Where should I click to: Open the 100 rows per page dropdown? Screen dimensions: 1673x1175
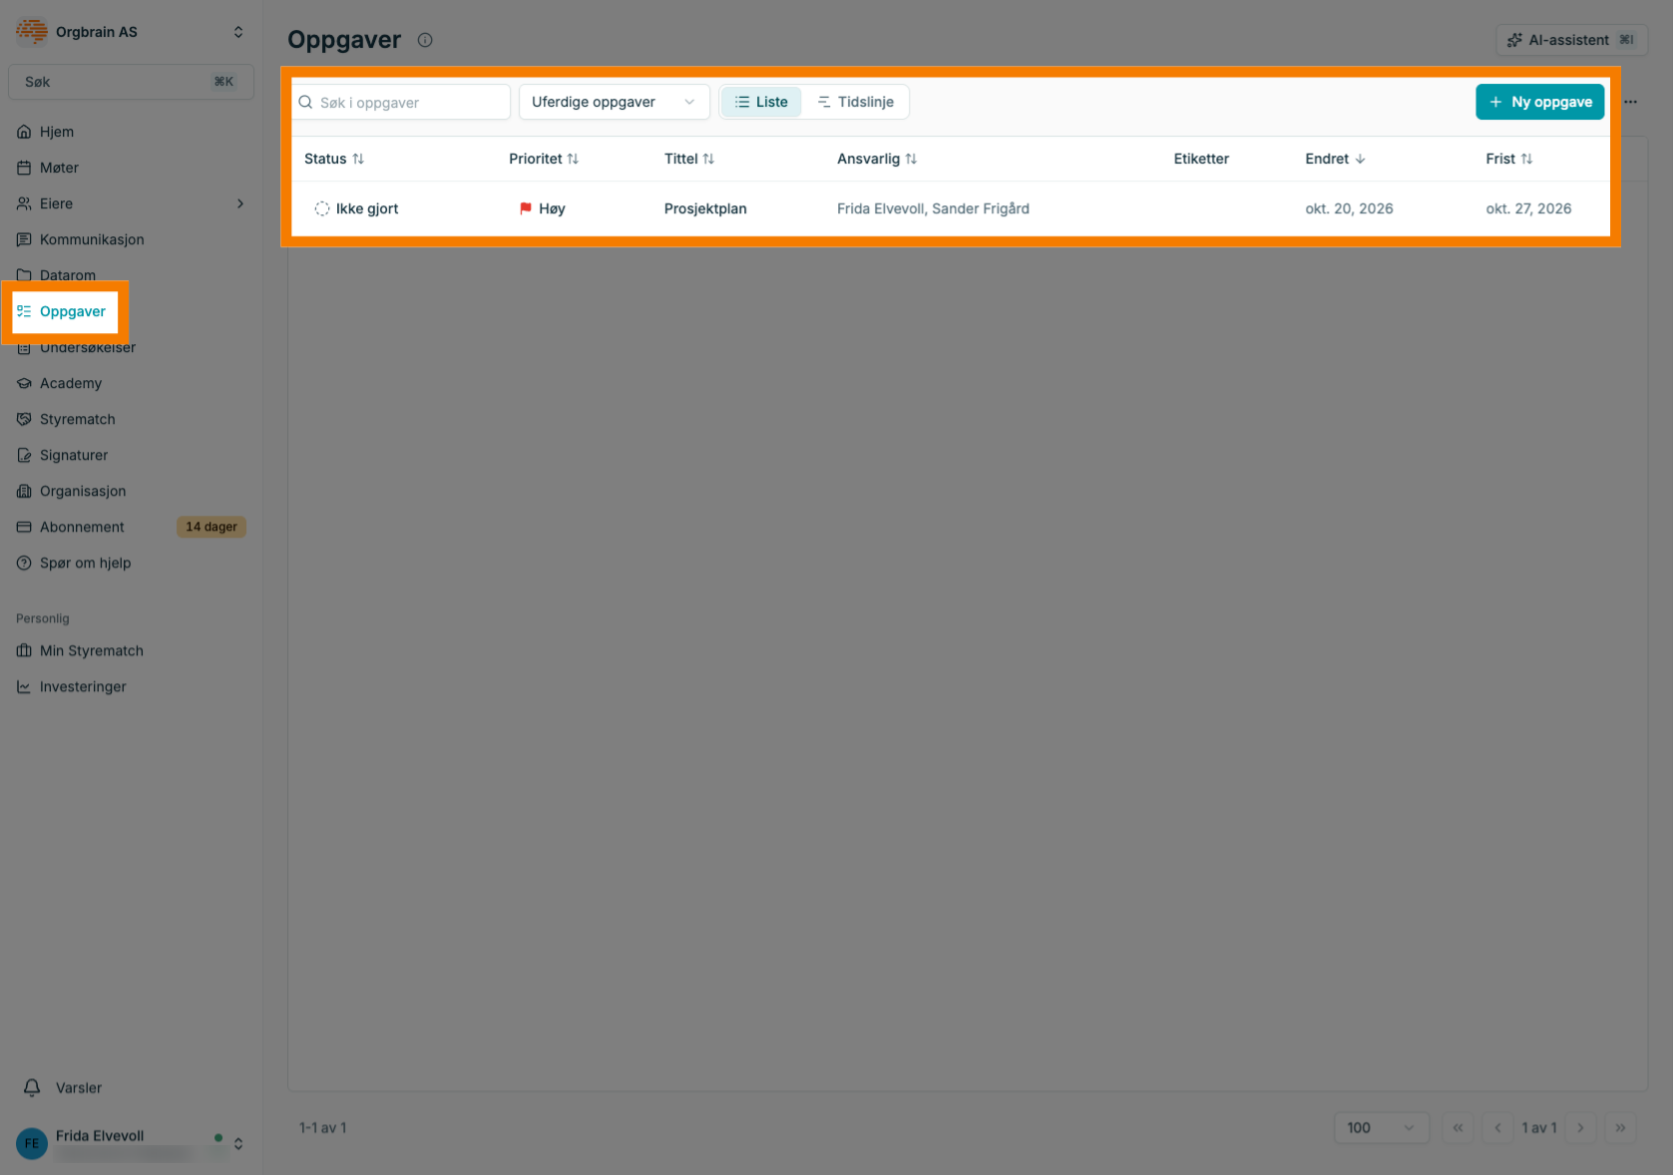(1381, 1128)
